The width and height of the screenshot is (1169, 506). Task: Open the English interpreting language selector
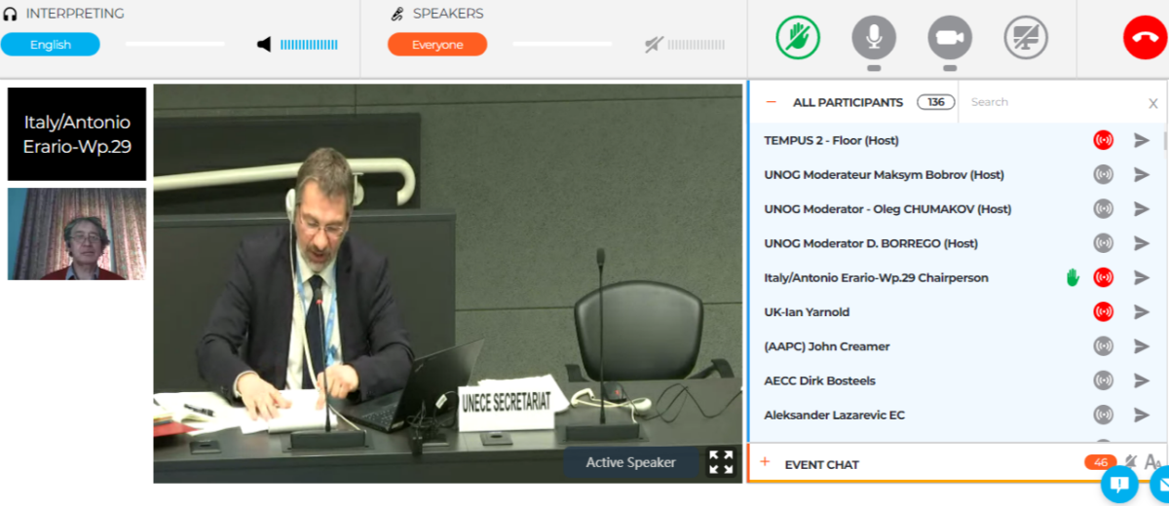51,44
